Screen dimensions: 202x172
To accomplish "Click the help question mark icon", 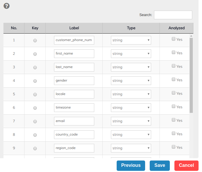I will [x=6, y=6].
